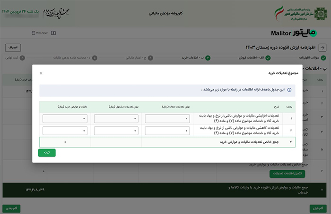The width and height of the screenshot is (331, 214).
Task: Click the calligraphy slogan logo
Action: pyautogui.click(x=56, y=13)
